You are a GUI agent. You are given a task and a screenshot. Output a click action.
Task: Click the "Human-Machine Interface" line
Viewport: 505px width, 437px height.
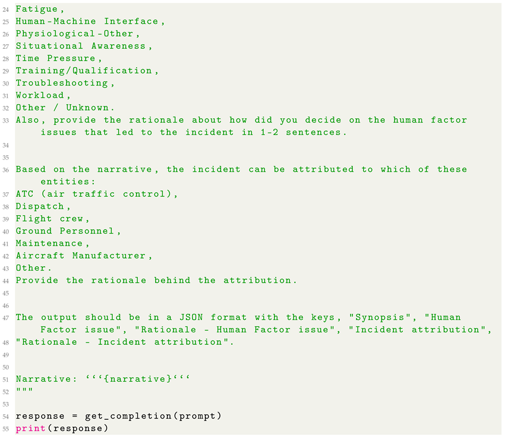pos(88,21)
